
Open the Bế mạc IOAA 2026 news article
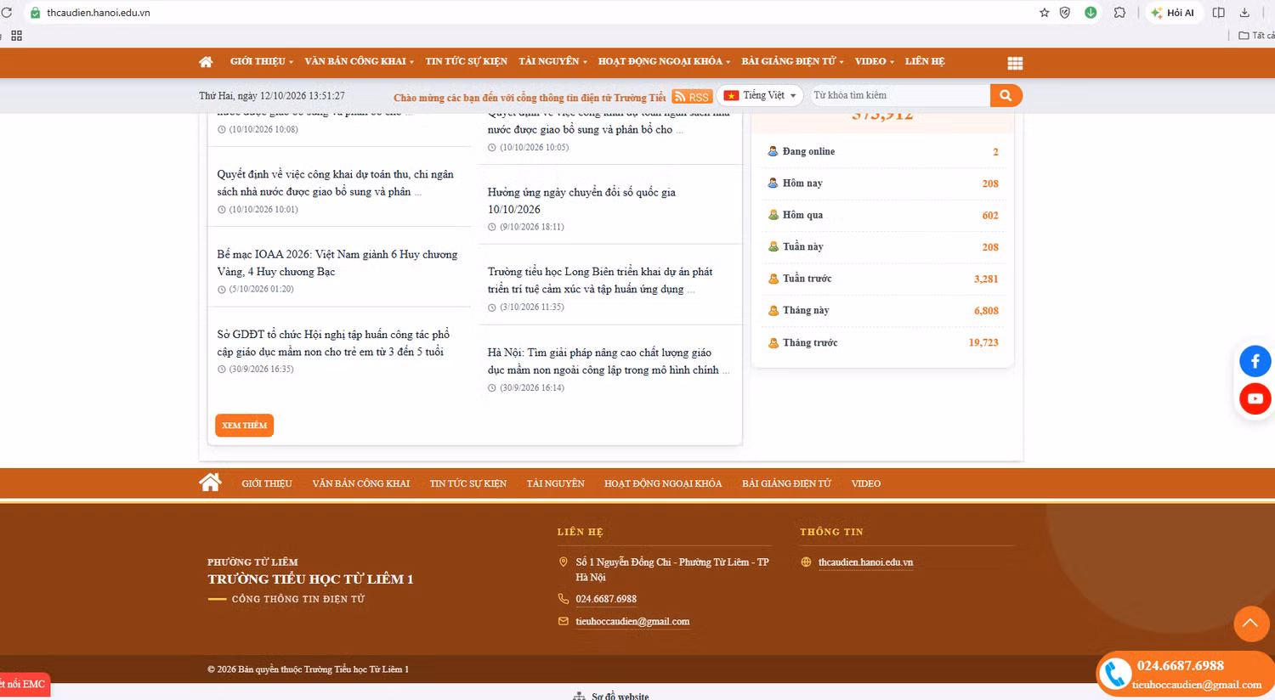pyautogui.click(x=337, y=262)
